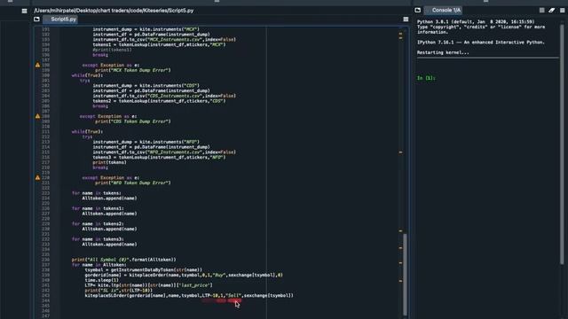Screen dimensions: 568x319
Task: Click the tsymbol = getInstrumentDataByToken line
Action: pos(144,269)
